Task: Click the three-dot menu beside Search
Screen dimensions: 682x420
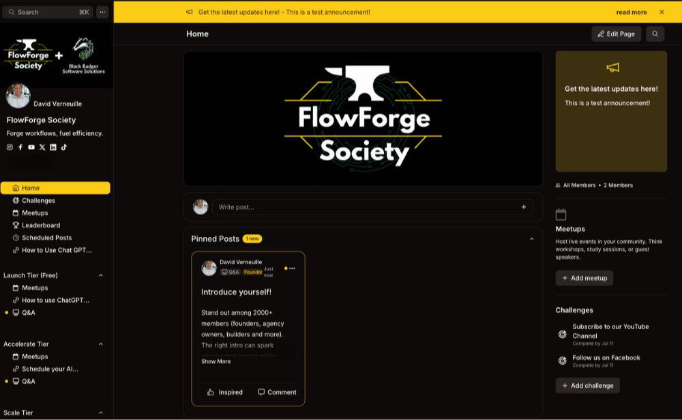Action: [102, 12]
